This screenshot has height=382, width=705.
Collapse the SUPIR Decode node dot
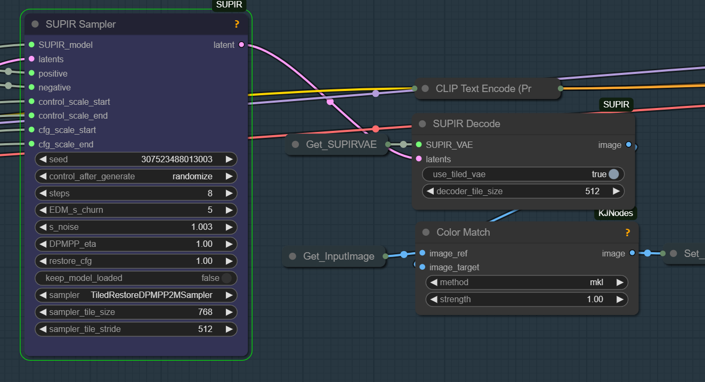pyautogui.click(x=423, y=123)
